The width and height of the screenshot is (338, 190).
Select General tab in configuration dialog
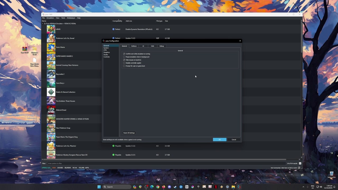point(124,46)
